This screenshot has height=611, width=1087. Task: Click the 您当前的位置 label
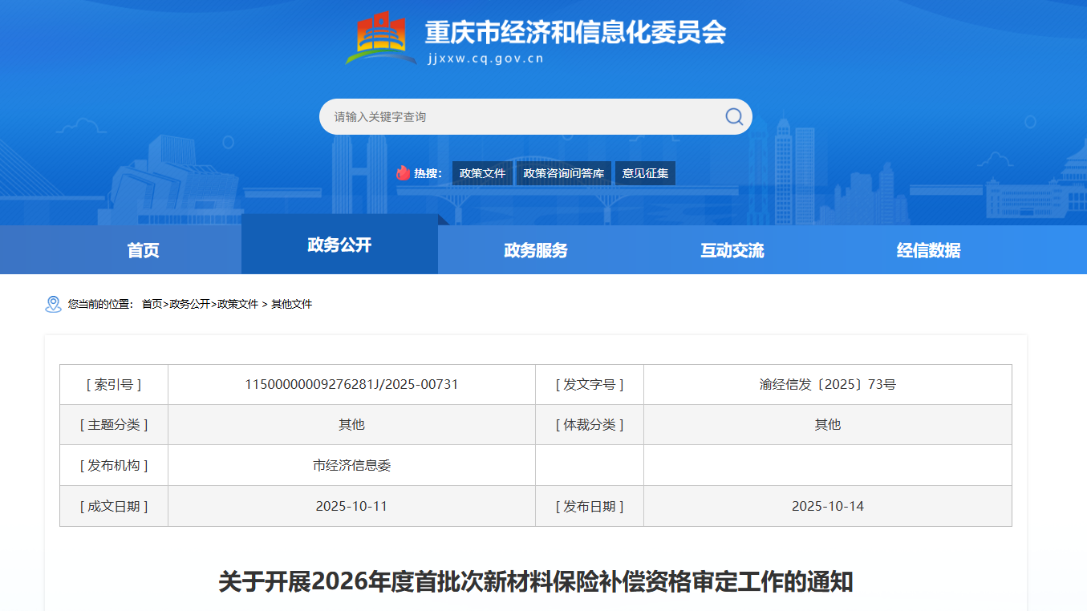pos(100,305)
